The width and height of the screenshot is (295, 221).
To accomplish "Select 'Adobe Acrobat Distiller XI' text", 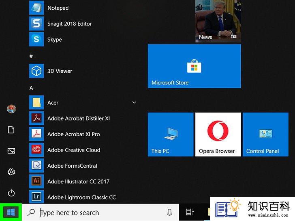I will click(79, 118).
